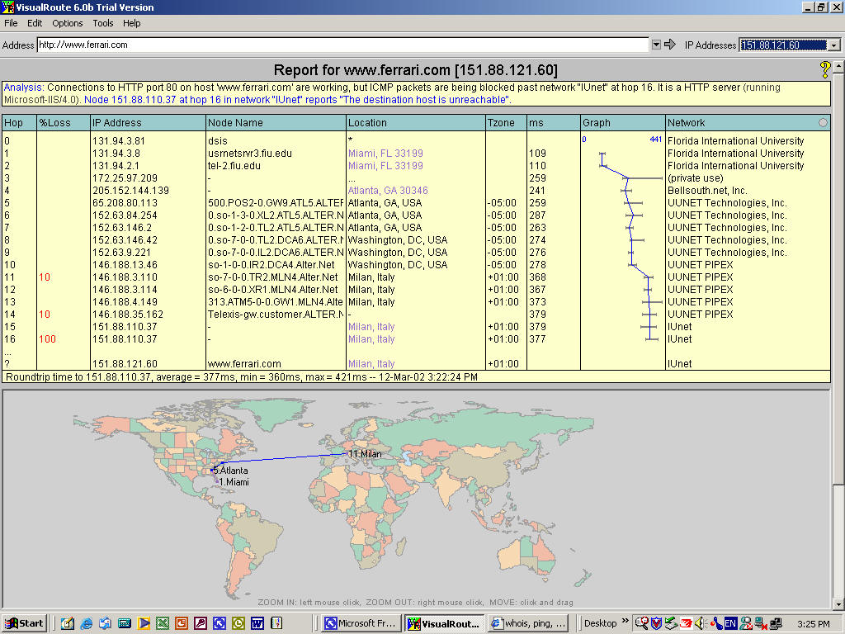Click the Node Name column header

tap(276, 122)
